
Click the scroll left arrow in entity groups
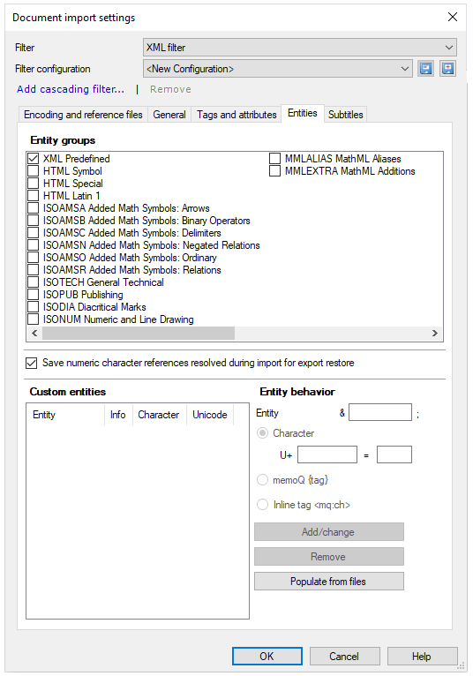click(x=34, y=333)
